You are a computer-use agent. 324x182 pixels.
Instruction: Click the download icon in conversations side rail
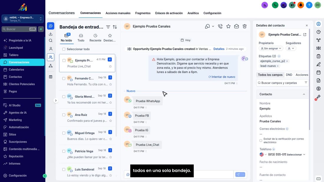click(x=51, y=34)
